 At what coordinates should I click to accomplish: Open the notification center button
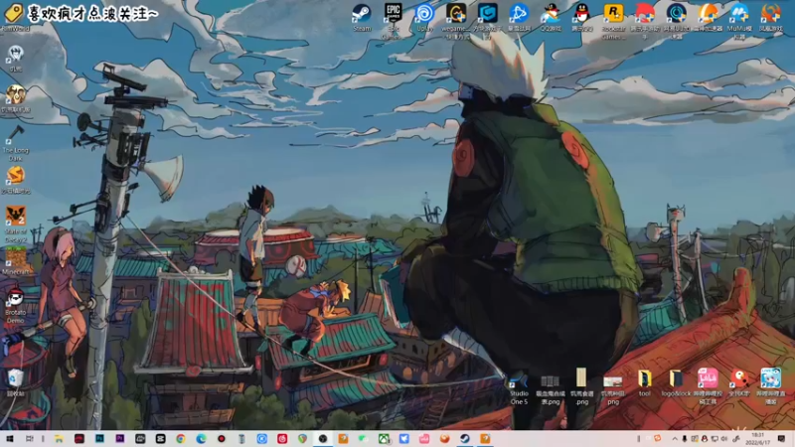(781, 439)
